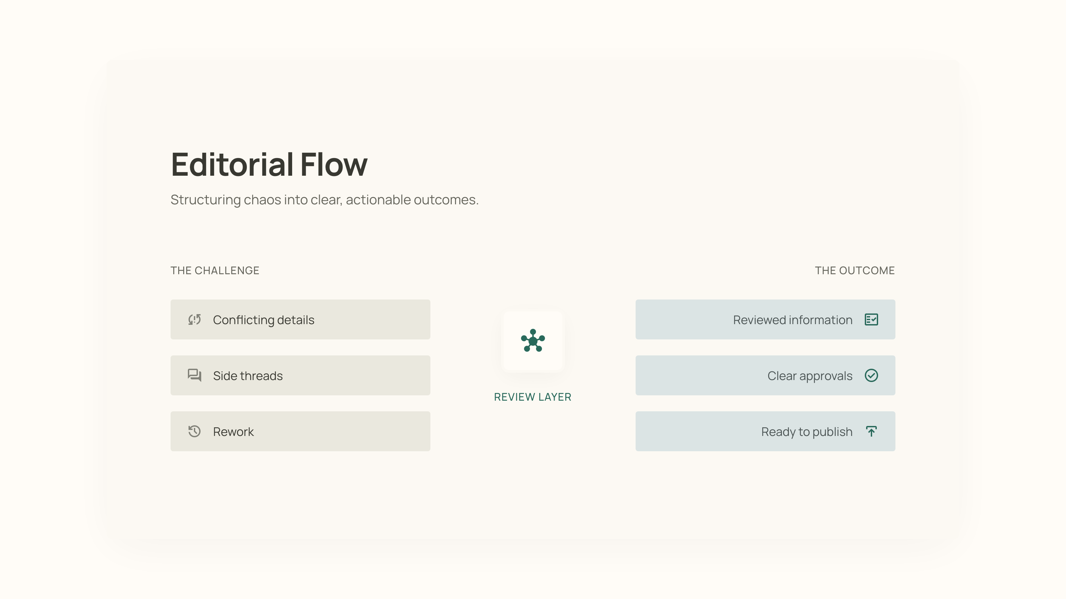Select the Rework text
The width and height of the screenshot is (1066, 599).
point(234,432)
